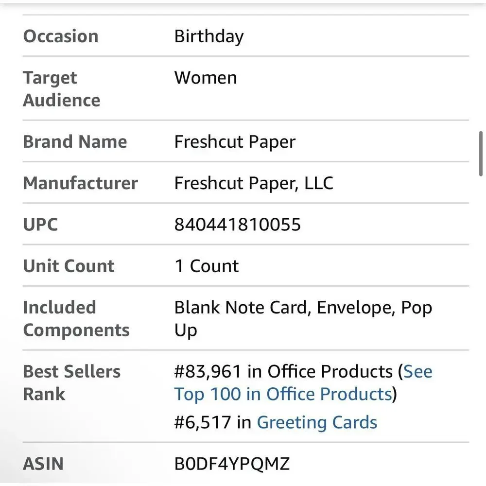This screenshot has width=486, height=486.
Task: Click the Brand Name value Freshcut Paper
Action: [x=235, y=142]
